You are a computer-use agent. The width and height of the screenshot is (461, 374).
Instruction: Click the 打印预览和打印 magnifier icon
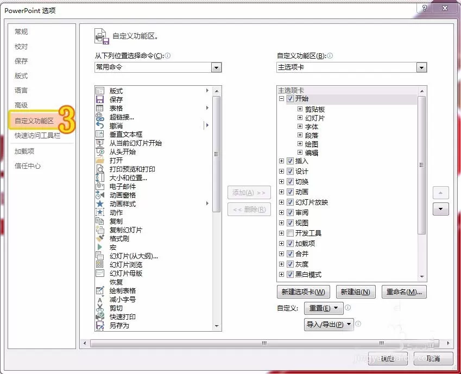(100, 169)
